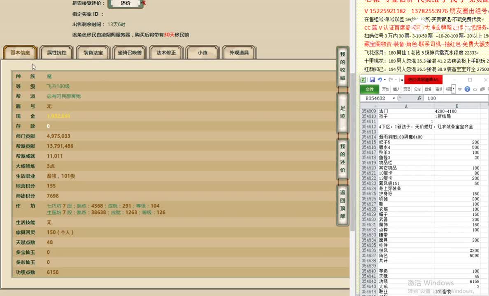
Task: Expand the Undo history dropdown arrow
Action: coord(384,80)
